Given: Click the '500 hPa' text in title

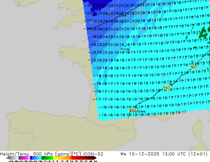Looking at the screenshot, I should [x=43, y=154].
